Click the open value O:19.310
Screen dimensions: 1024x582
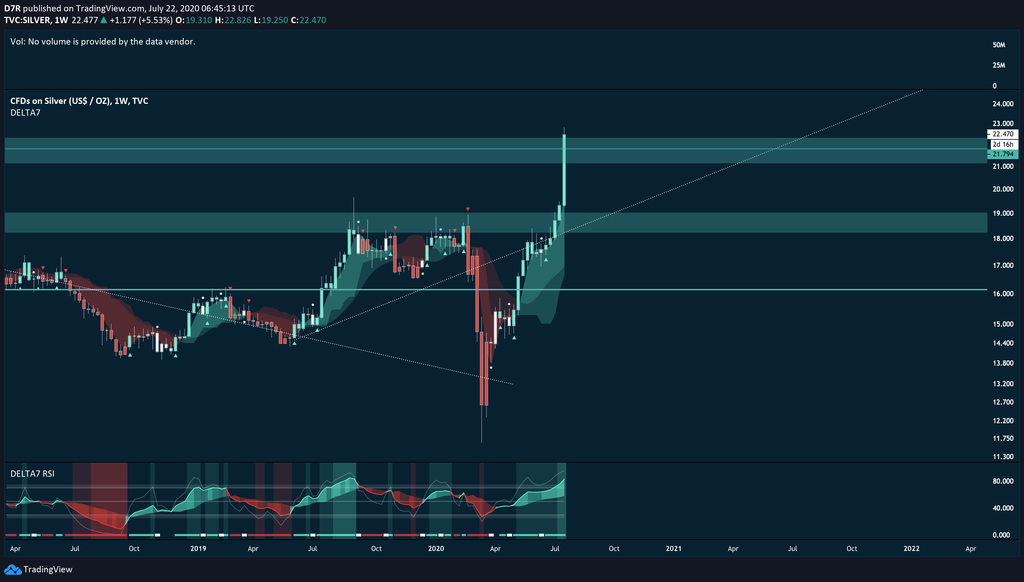[193, 20]
